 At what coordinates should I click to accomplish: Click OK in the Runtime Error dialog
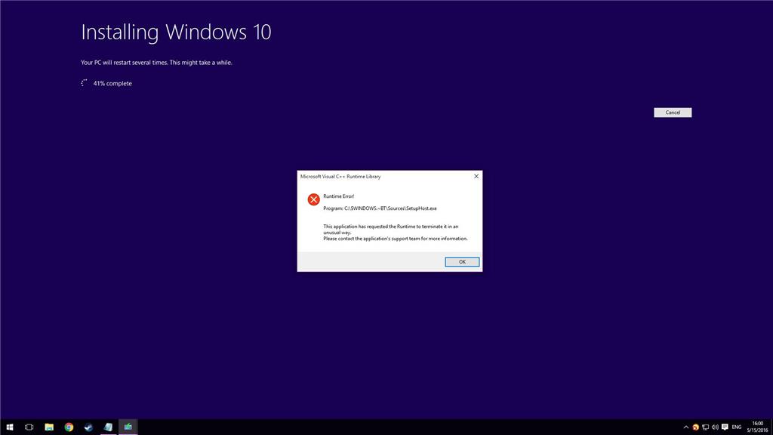click(462, 262)
